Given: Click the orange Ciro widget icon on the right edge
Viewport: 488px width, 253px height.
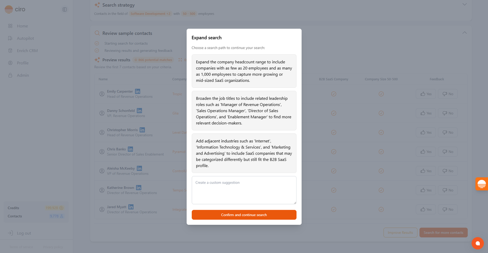Looking at the screenshot, I should pyautogui.click(x=482, y=184).
